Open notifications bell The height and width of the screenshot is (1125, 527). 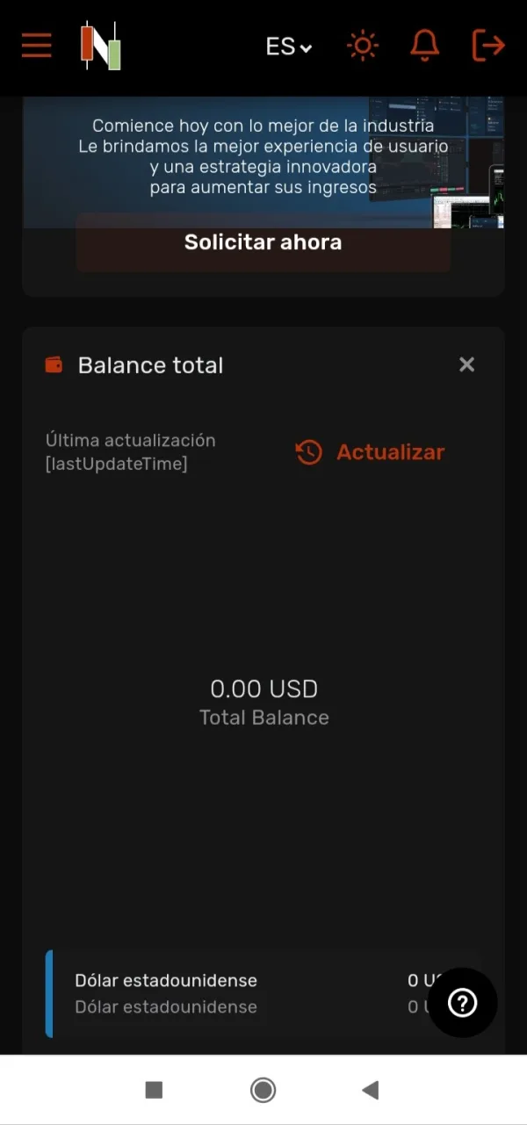click(425, 46)
